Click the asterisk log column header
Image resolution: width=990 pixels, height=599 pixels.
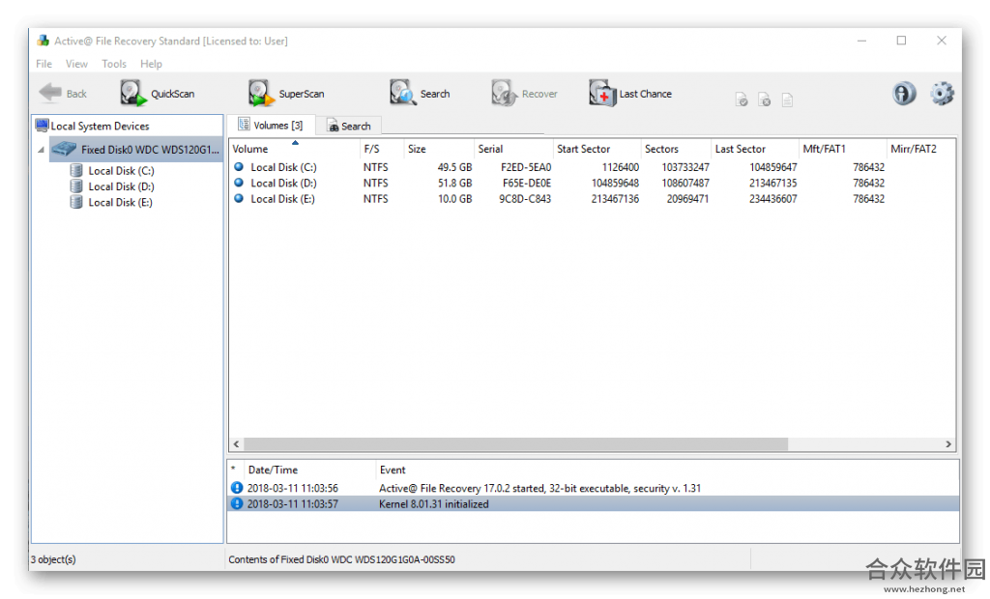click(234, 470)
